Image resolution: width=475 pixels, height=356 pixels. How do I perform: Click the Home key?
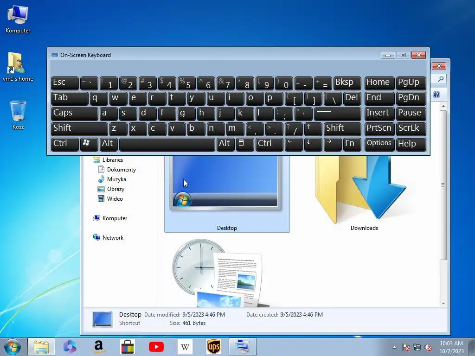click(379, 83)
